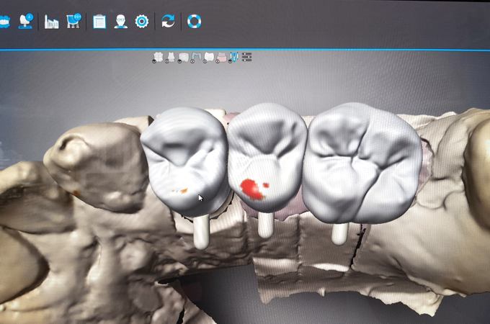Toggle visibility of the blue implant pins layer
Viewport: 490px width, 324px height.
click(233, 58)
